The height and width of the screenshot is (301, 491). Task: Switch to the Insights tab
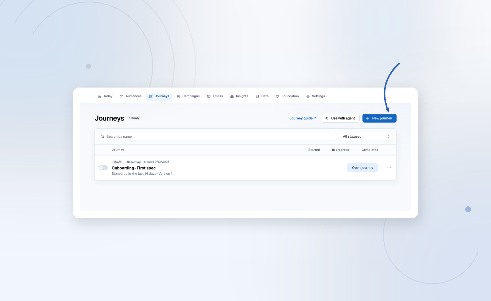[x=239, y=96]
